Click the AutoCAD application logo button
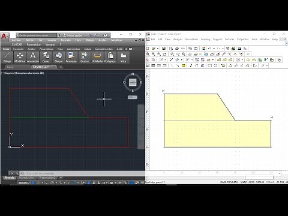The width and height of the screenshot is (288, 216). pos(4,36)
